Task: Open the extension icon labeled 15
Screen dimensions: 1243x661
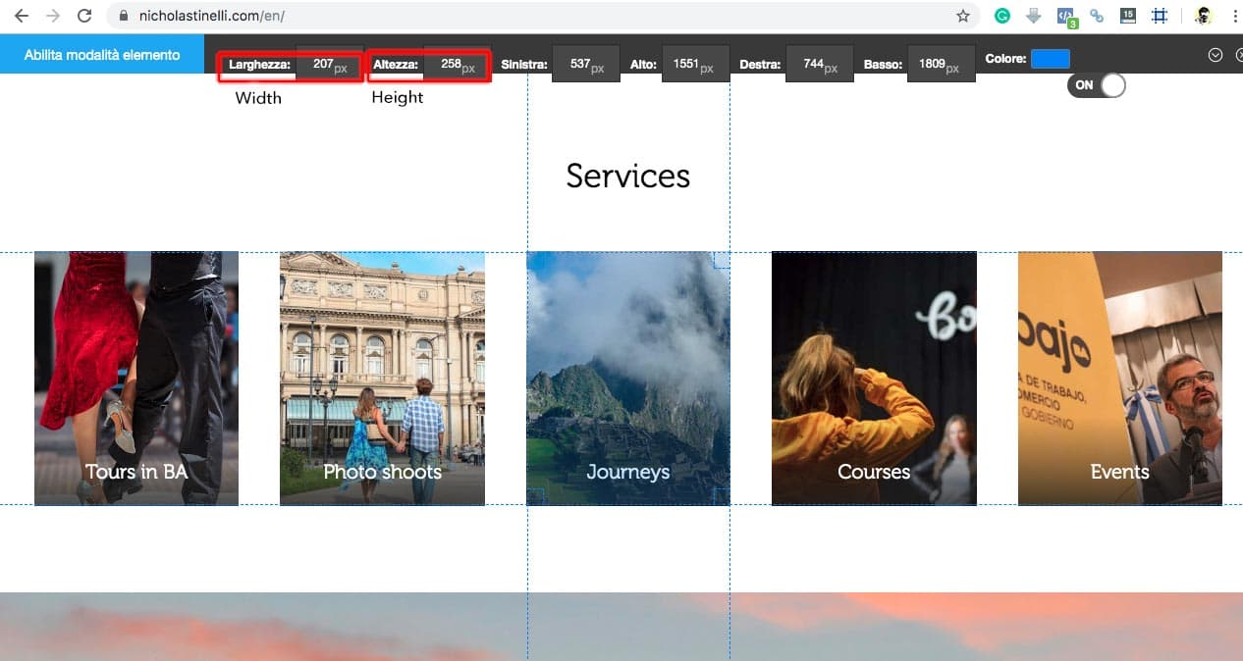Action: pos(1127,16)
